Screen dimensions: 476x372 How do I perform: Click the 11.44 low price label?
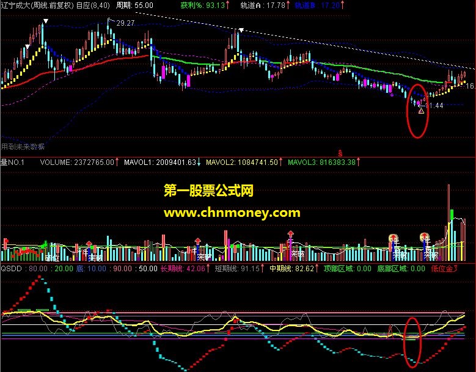point(434,106)
